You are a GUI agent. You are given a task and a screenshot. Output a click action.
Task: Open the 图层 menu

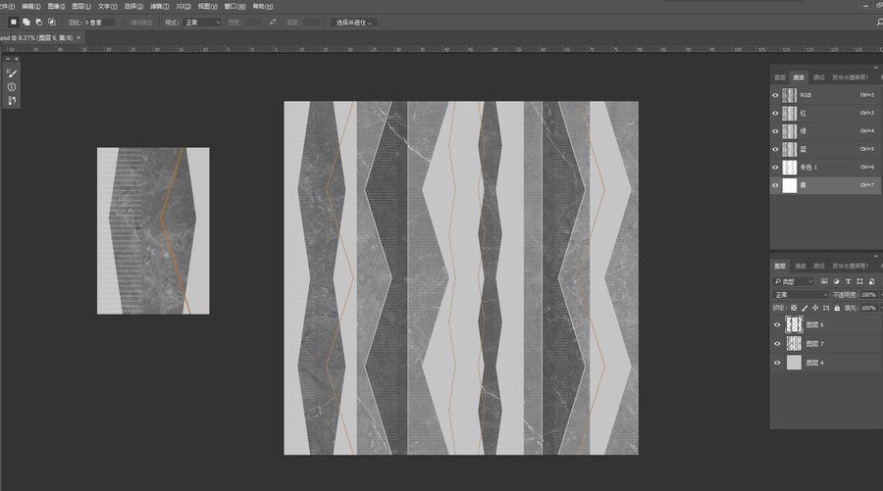click(81, 6)
